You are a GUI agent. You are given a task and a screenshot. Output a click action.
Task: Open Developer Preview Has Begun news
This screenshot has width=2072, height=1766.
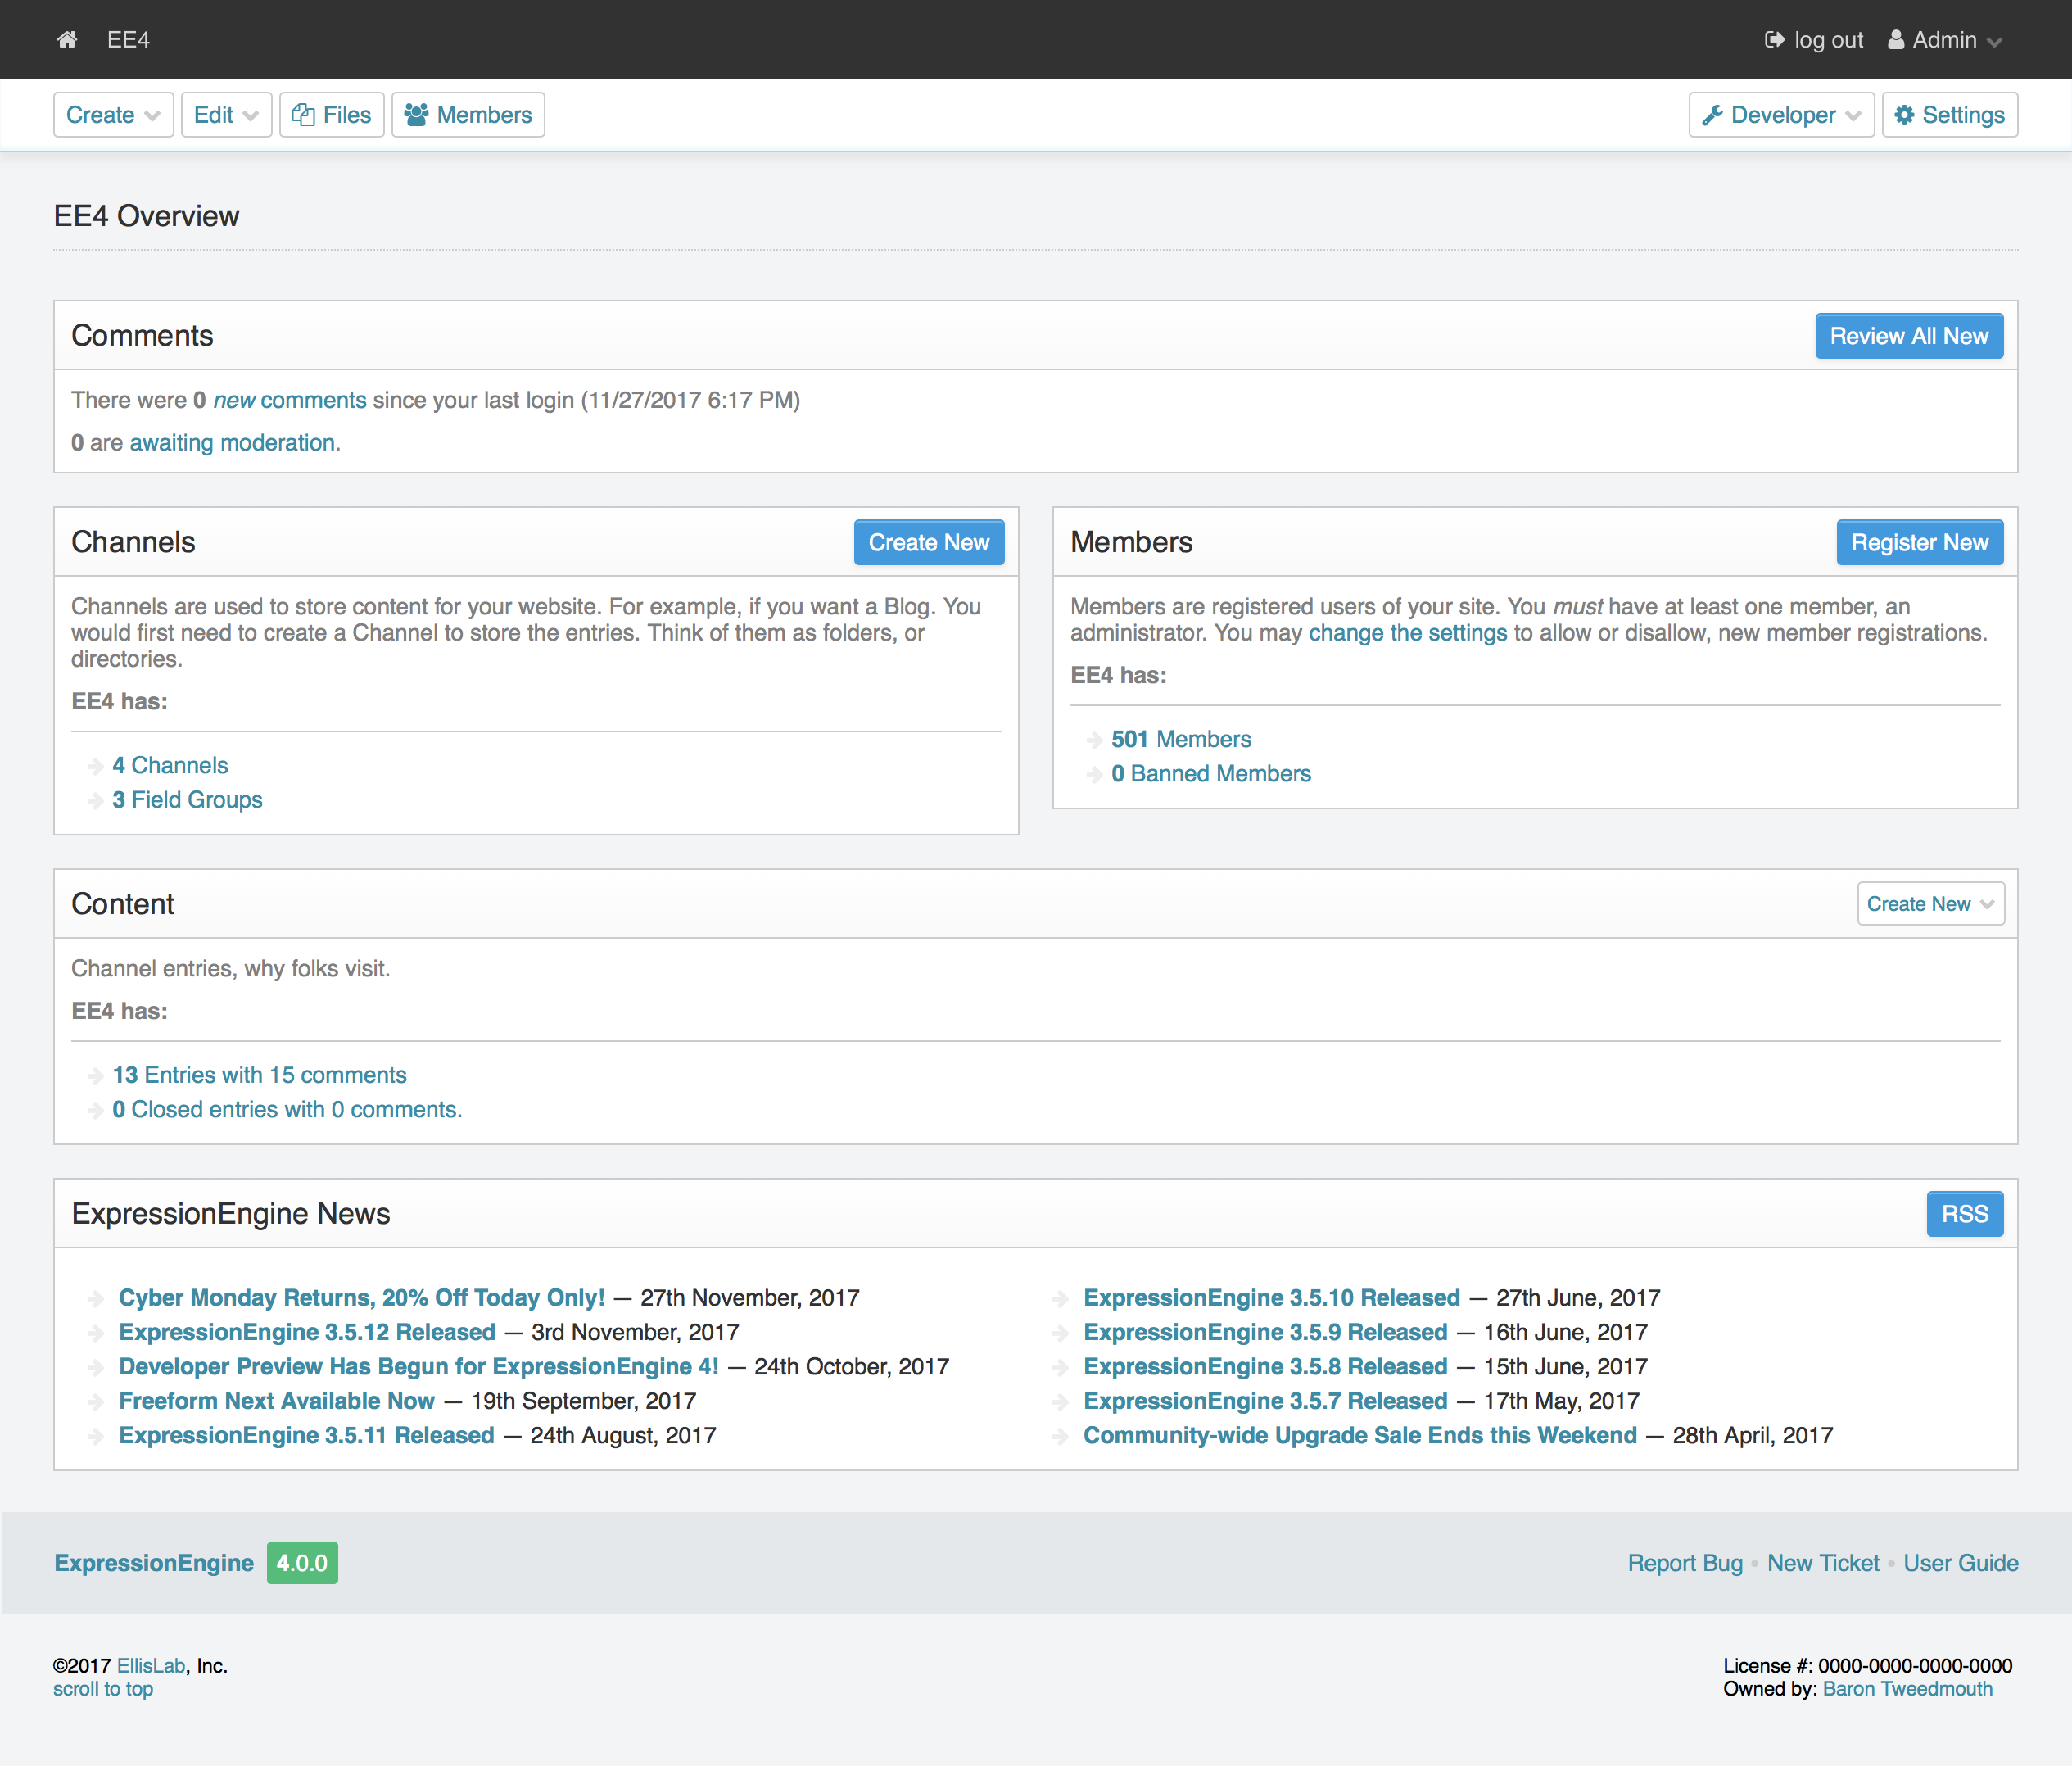coord(419,1367)
